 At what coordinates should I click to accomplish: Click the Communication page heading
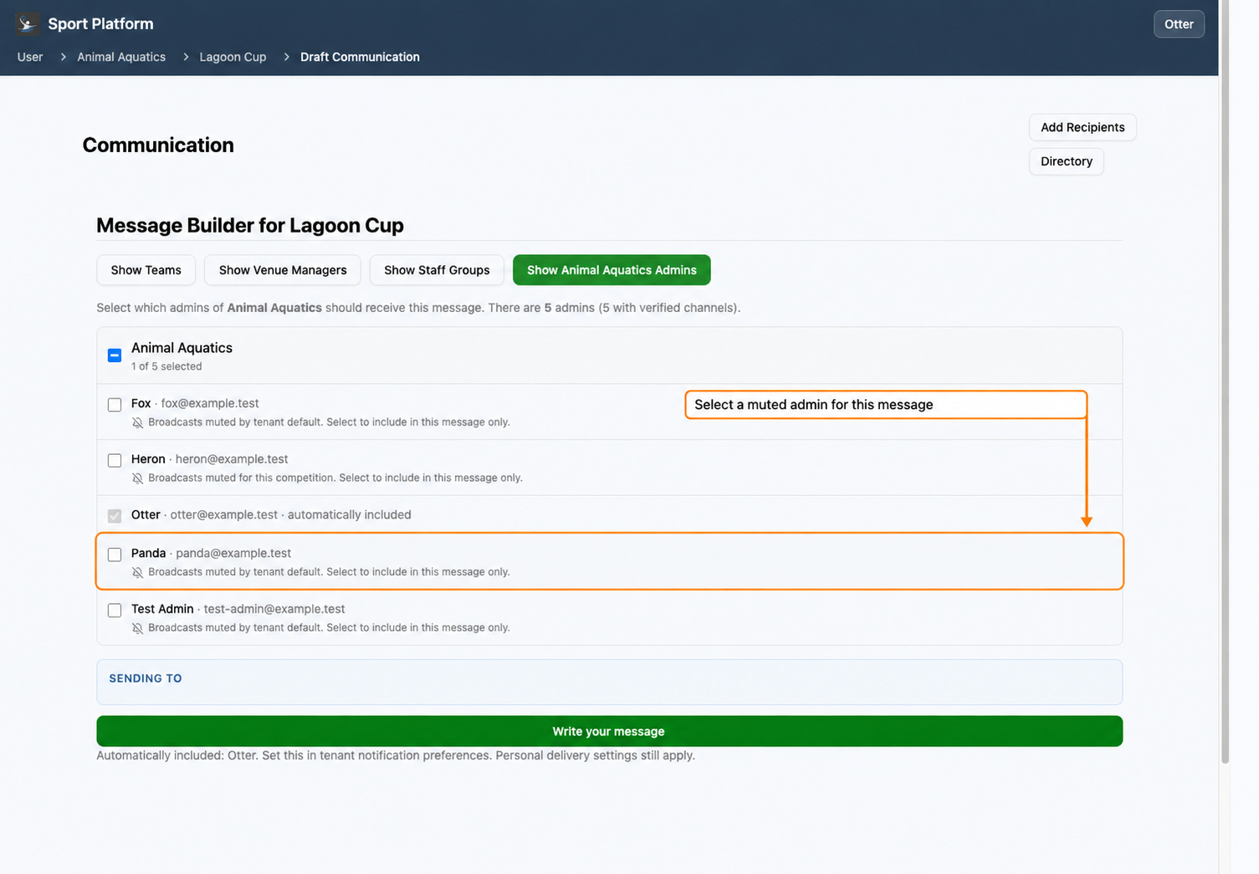pyautogui.click(x=158, y=145)
